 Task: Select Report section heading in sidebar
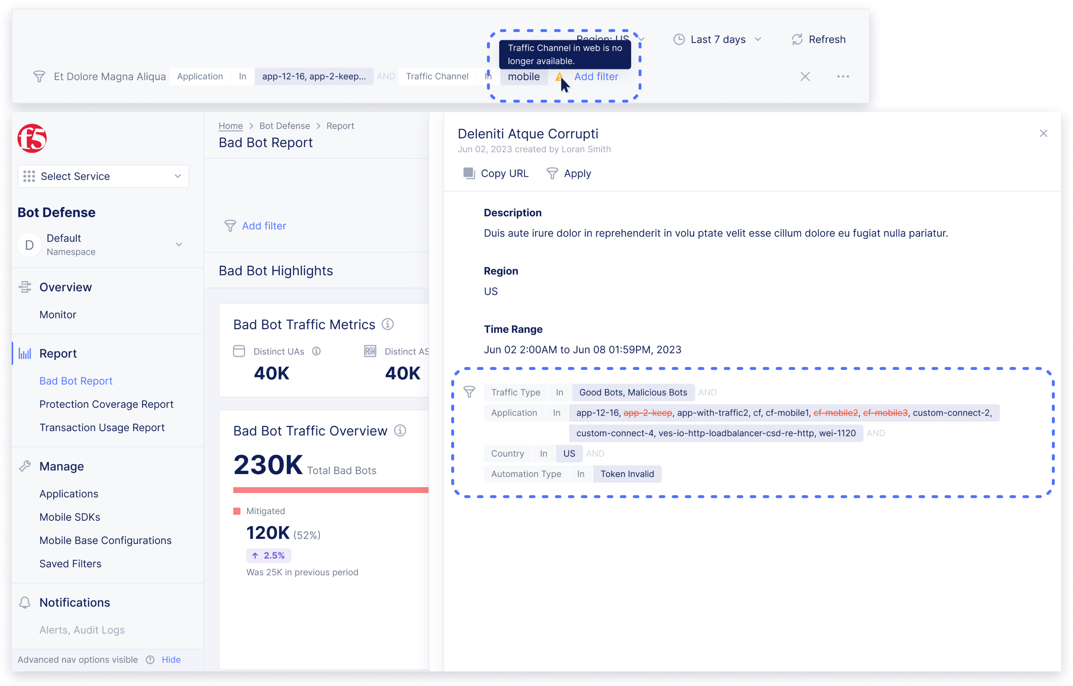[x=58, y=354]
